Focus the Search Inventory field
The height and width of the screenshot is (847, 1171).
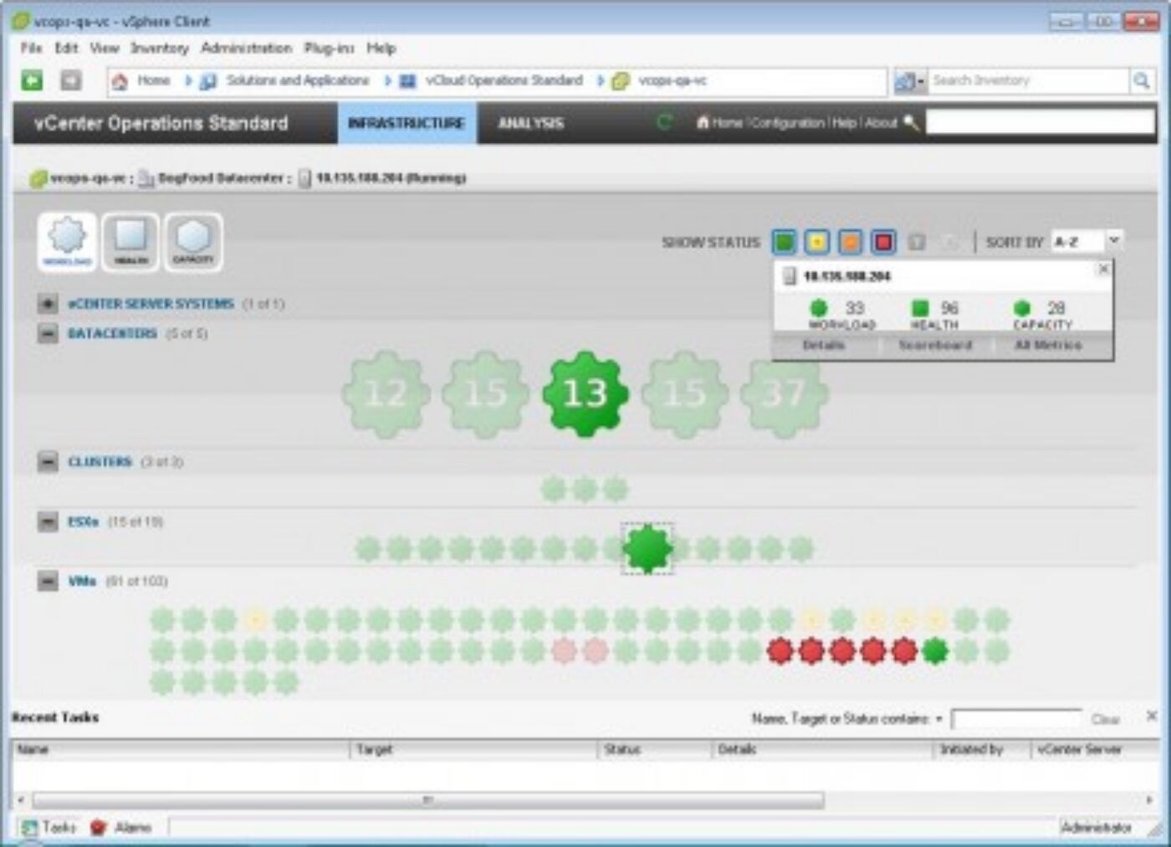click(1028, 80)
